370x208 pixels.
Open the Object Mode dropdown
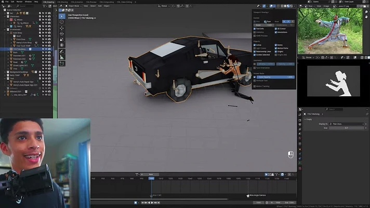pyautogui.click(x=73, y=6)
